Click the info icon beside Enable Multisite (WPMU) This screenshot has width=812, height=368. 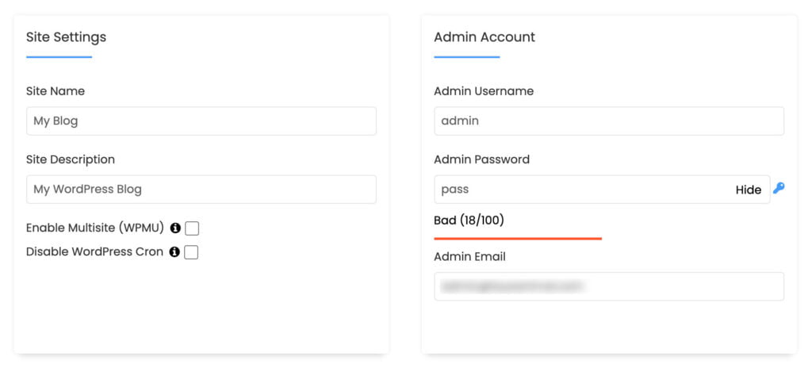click(175, 228)
